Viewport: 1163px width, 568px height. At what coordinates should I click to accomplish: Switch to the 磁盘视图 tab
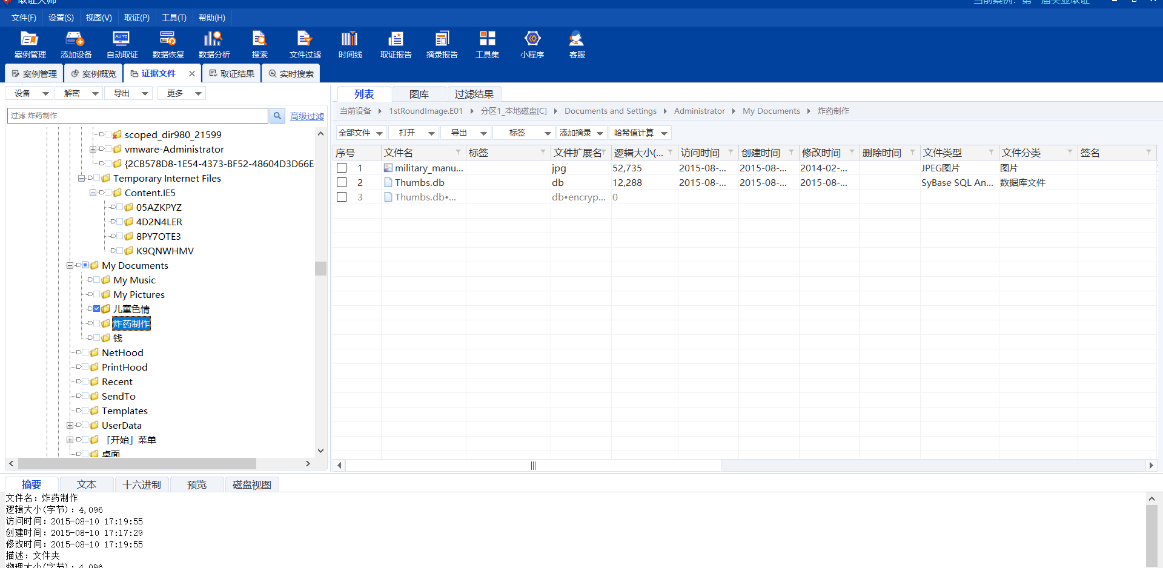point(252,484)
